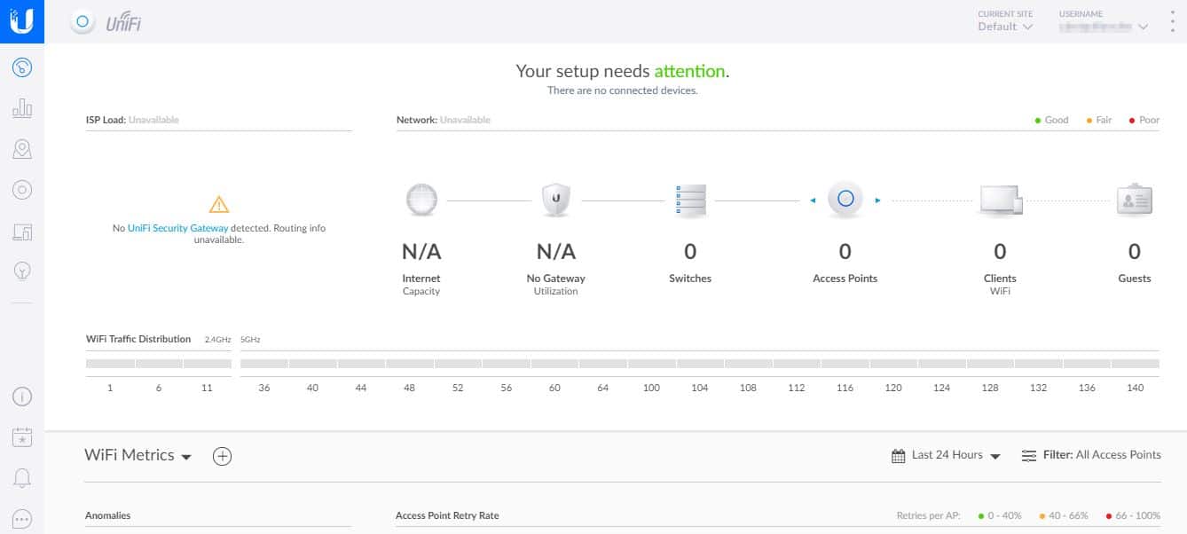Switch to the 5GHz traffic view
This screenshot has width=1187, height=534.
[249, 339]
